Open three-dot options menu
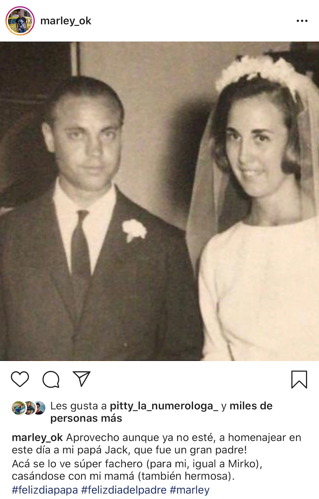The width and height of the screenshot is (319, 499). [x=302, y=21]
